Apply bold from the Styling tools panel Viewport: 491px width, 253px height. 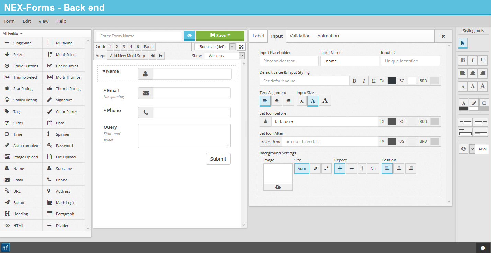(x=463, y=60)
